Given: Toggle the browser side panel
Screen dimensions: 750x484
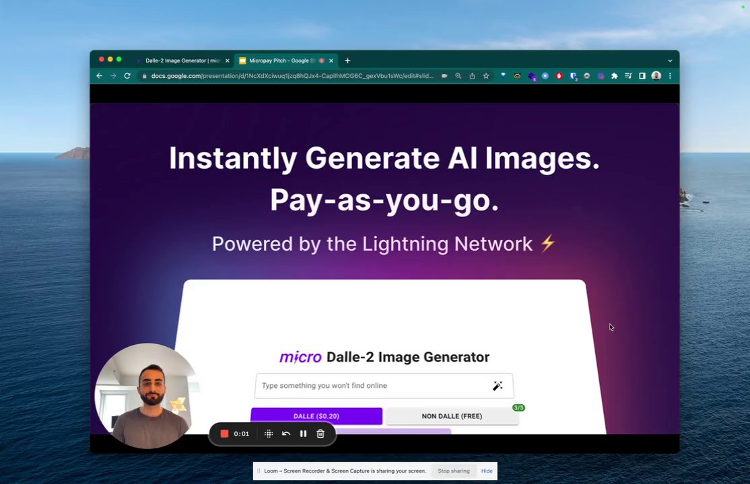Looking at the screenshot, I should point(642,76).
